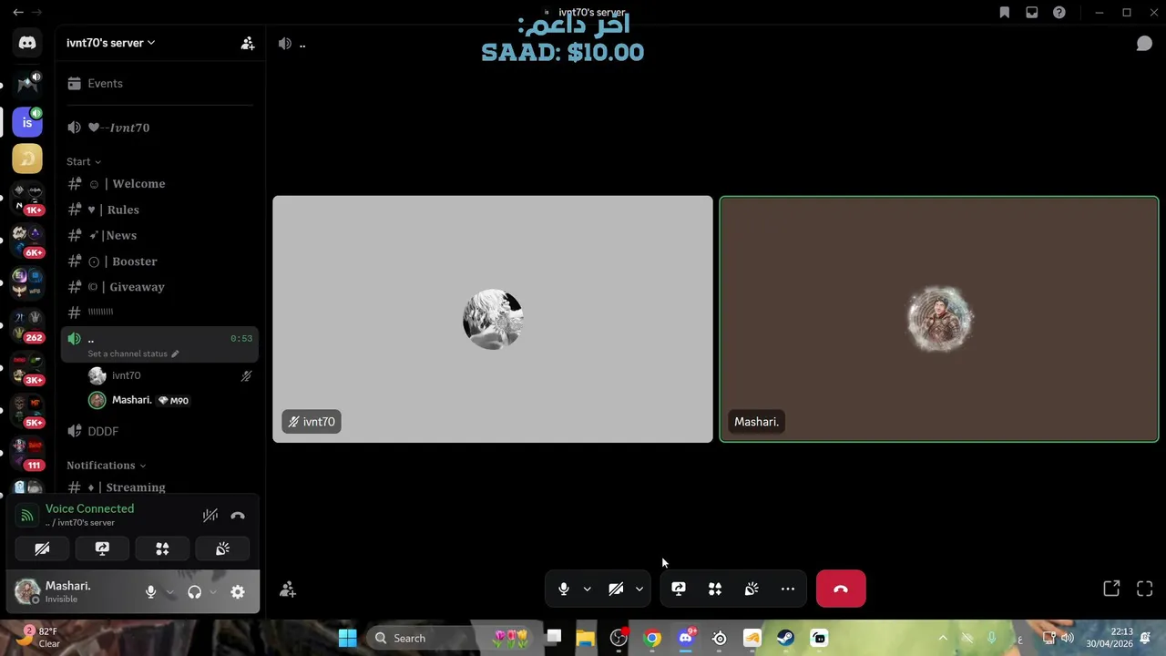Open the Booster channel
Image resolution: width=1166 pixels, height=656 pixels.
pos(159,261)
